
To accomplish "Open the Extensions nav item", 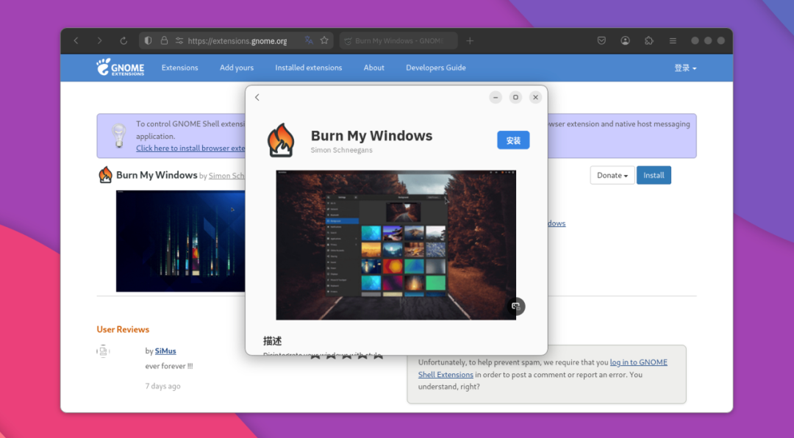I will (x=180, y=68).
